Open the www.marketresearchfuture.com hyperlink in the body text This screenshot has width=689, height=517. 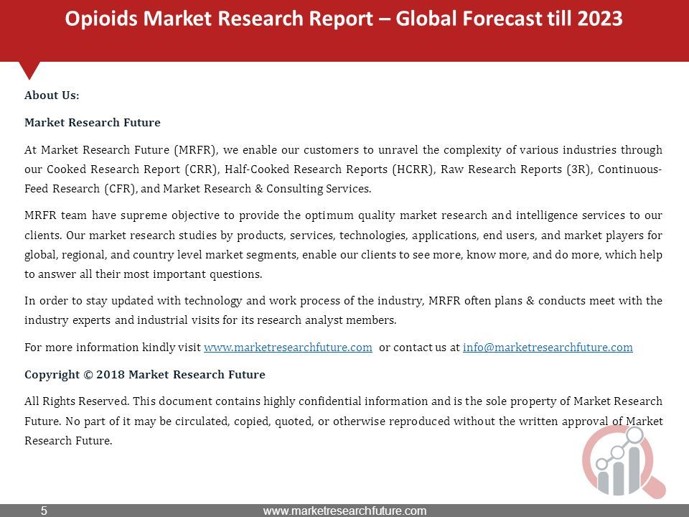pyautogui.click(x=288, y=348)
